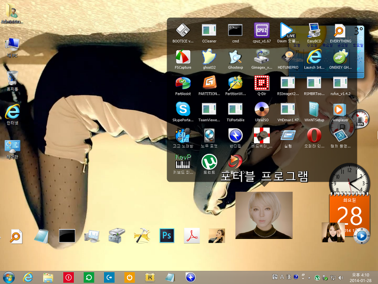Launch FSCapture icon
This screenshot has width=378, height=284.
183,57
